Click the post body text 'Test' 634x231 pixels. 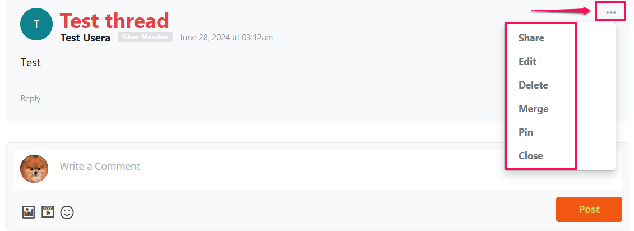31,63
